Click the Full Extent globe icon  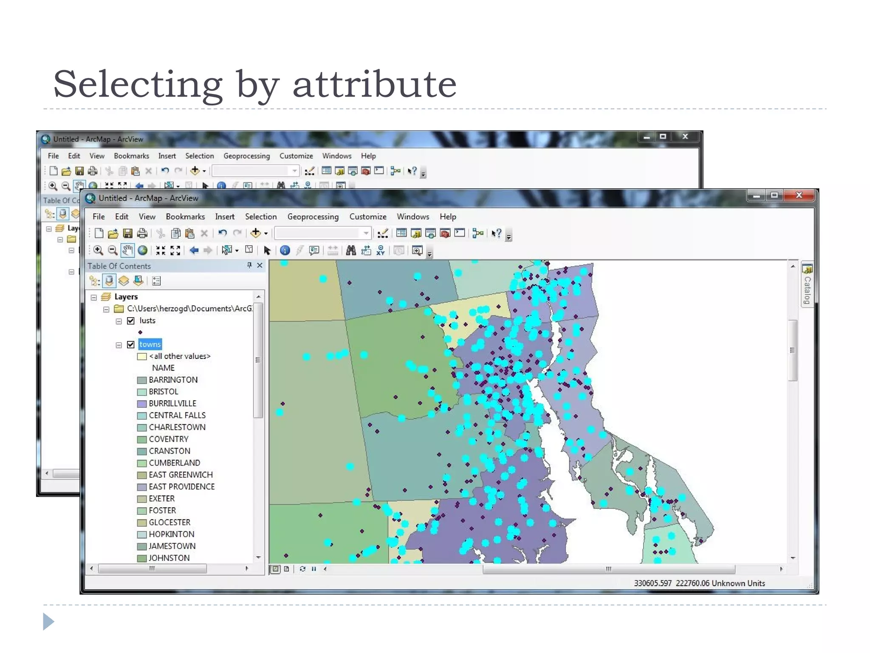click(x=143, y=250)
